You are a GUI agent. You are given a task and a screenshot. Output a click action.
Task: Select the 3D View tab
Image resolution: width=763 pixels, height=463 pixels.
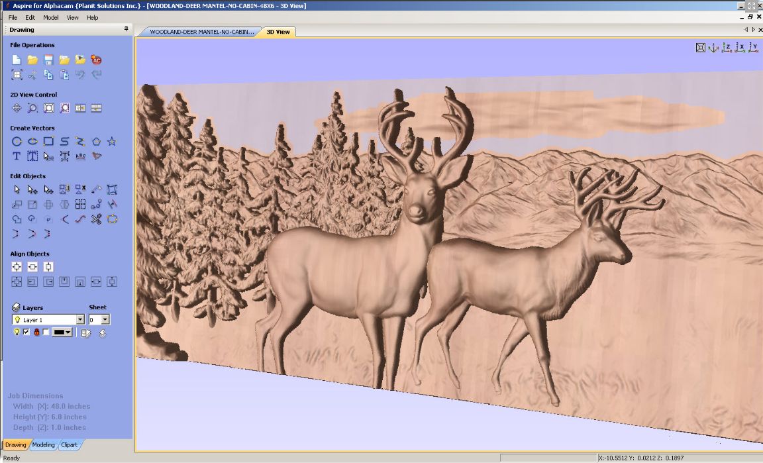click(x=278, y=32)
